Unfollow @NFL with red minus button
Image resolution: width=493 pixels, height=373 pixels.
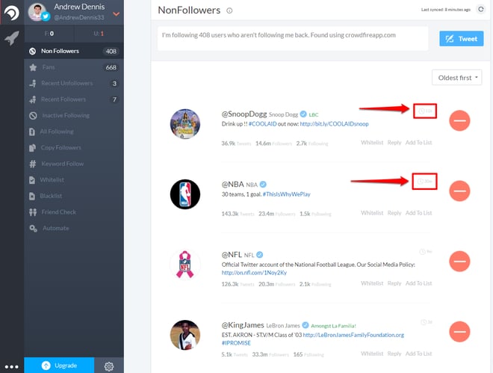point(459,261)
